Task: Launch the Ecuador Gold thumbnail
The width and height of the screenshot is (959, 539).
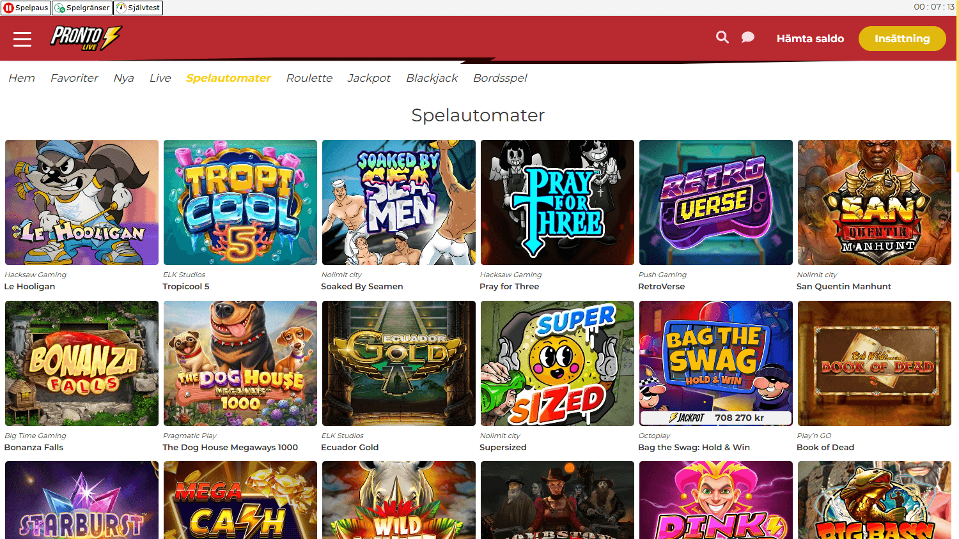Action: point(399,363)
